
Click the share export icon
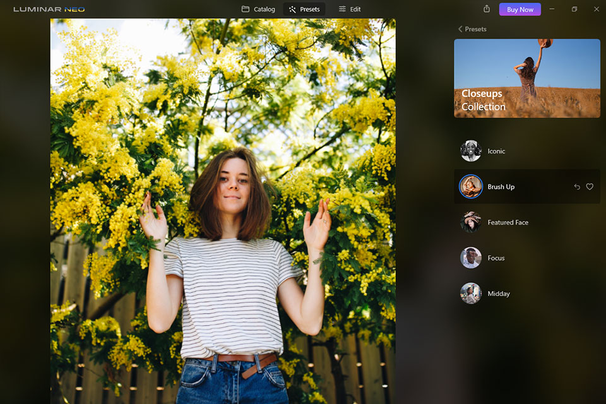pos(487,9)
